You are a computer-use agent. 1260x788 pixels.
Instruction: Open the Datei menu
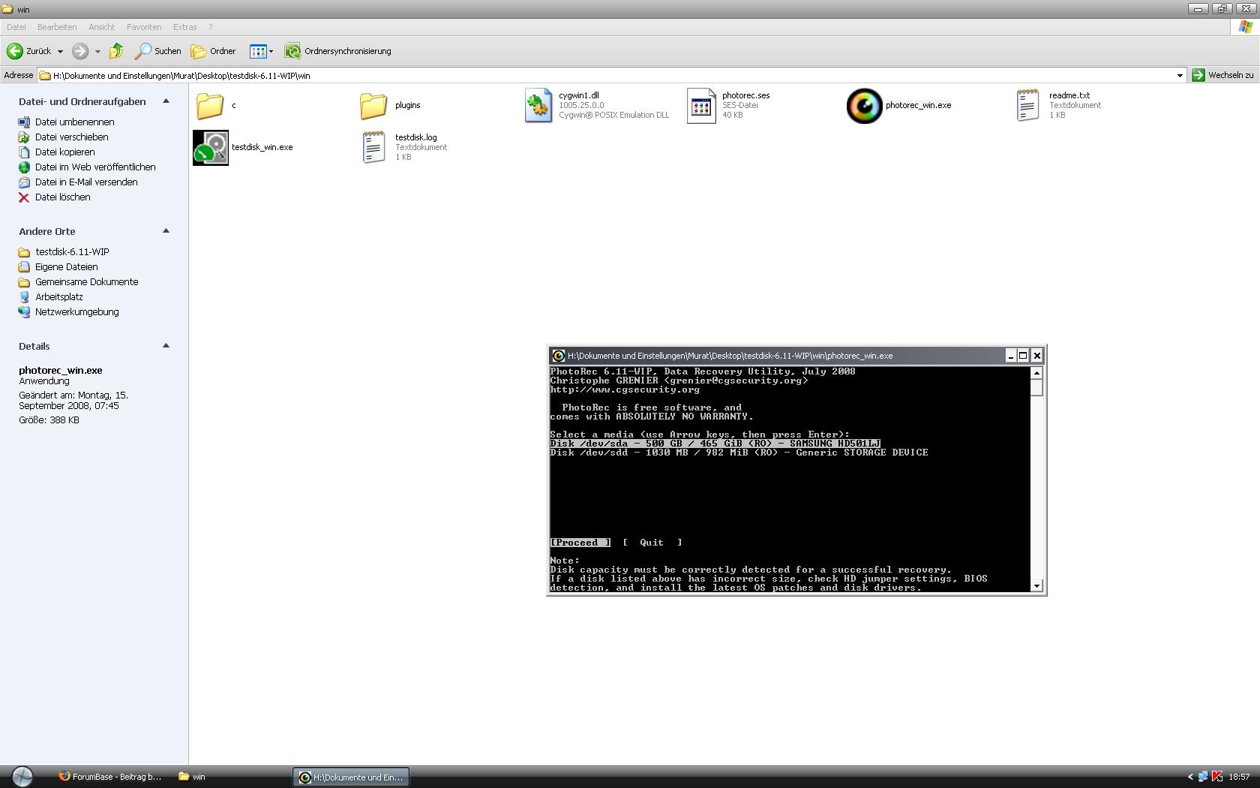16,27
